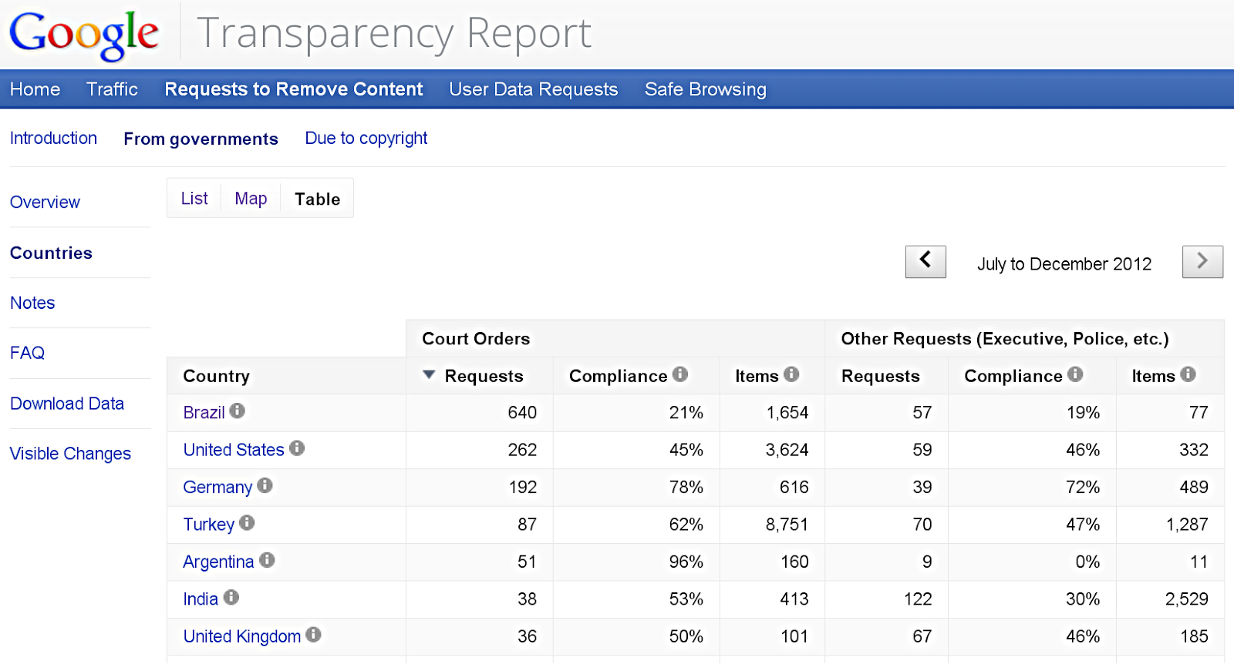This screenshot has width=1234, height=664.
Task: Click 'Other Requests (Executive, Police, etc.)' header
Action: pyautogui.click(x=1005, y=339)
